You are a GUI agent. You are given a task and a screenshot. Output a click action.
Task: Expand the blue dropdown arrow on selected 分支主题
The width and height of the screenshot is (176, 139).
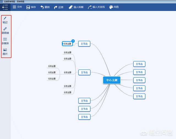pyautogui.click(x=73, y=41)
